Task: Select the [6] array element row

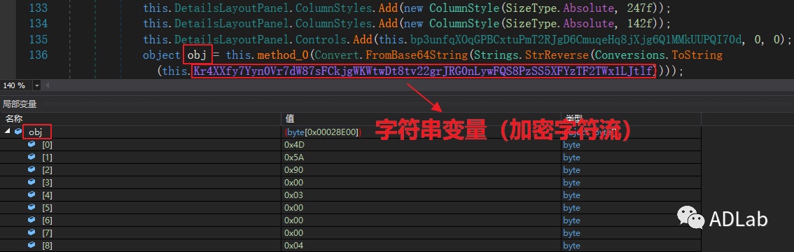Action: pyautogui.click(x=351, y=220)
